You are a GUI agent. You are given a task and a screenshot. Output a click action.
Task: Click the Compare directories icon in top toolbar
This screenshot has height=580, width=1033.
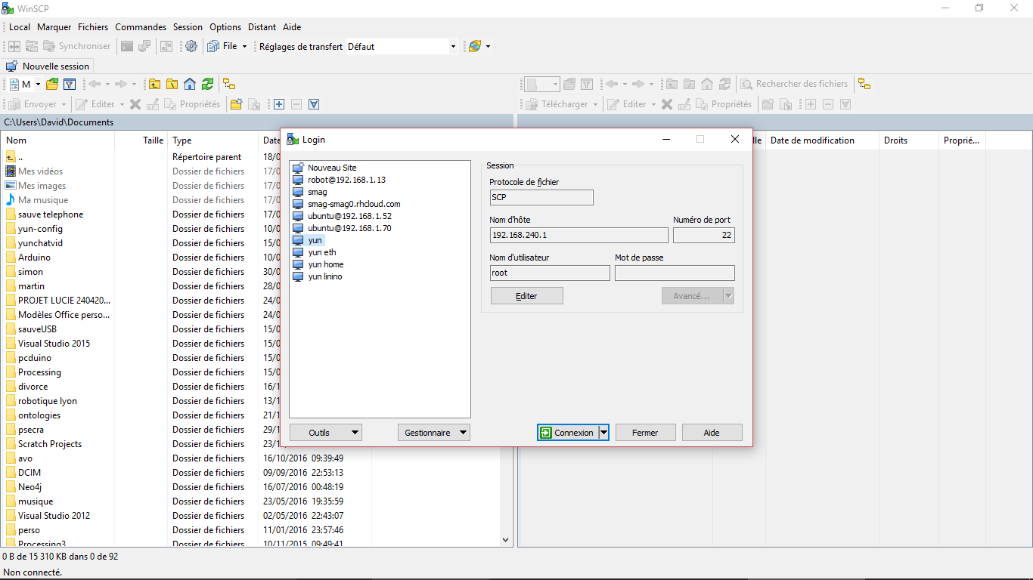click(14, 46)
